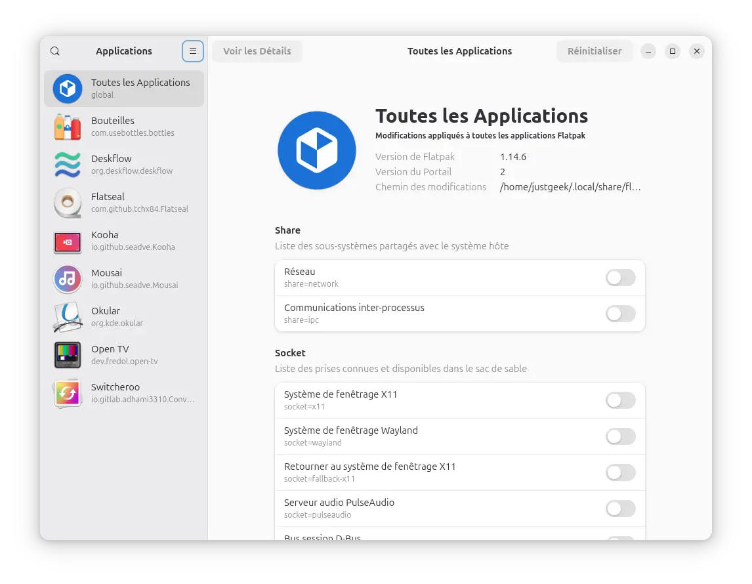Select Okular in the application list

pyautogui.click(x=124, y=317)
